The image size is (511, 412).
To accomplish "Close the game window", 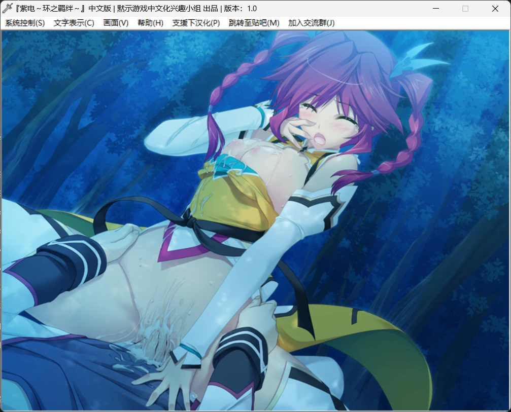I will 495,9.
